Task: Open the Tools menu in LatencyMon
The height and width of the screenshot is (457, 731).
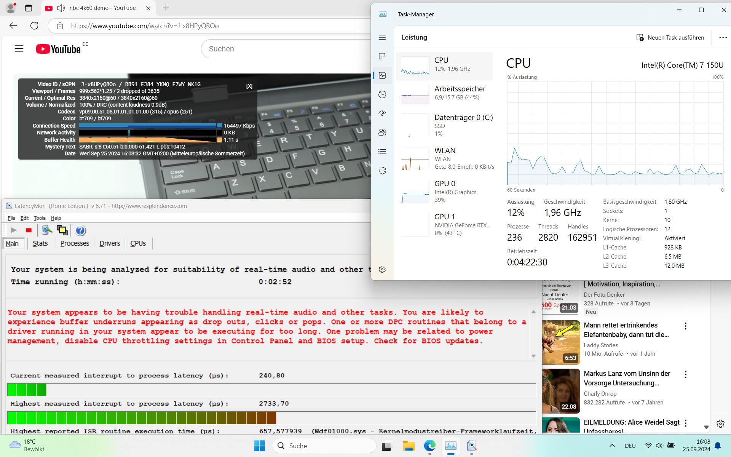Action: [39, 218]
